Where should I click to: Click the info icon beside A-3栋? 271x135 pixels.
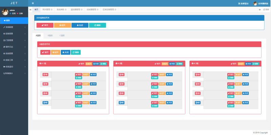coord(192,63)
